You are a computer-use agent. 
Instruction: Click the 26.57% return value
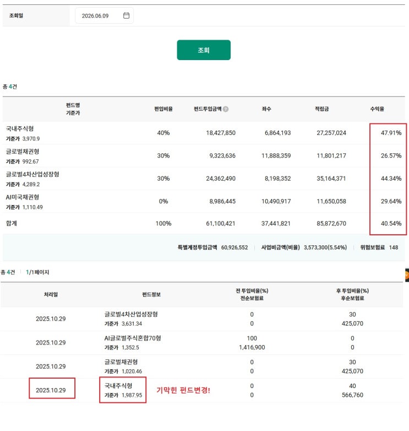click(391, 155)
